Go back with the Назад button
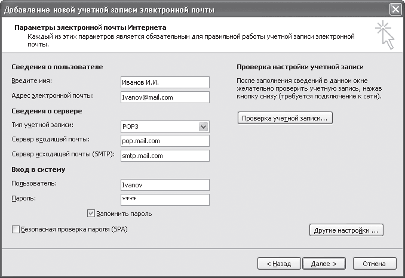 pos(279,264)
